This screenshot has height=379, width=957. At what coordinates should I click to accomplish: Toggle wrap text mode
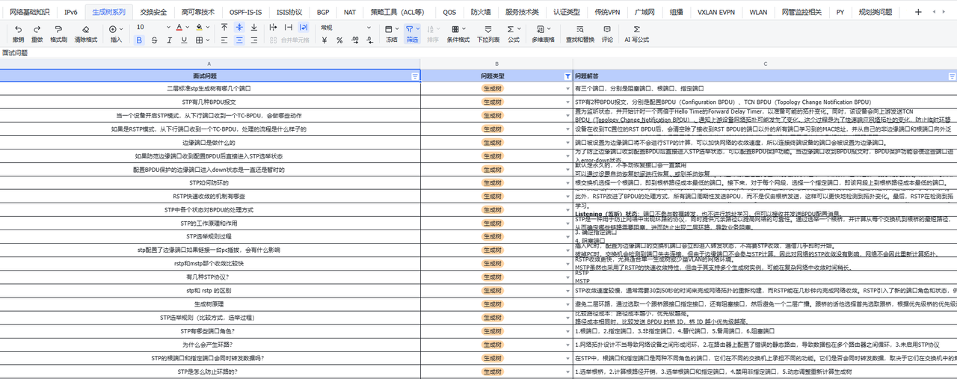pyautogui.click(x=305, y=27)
